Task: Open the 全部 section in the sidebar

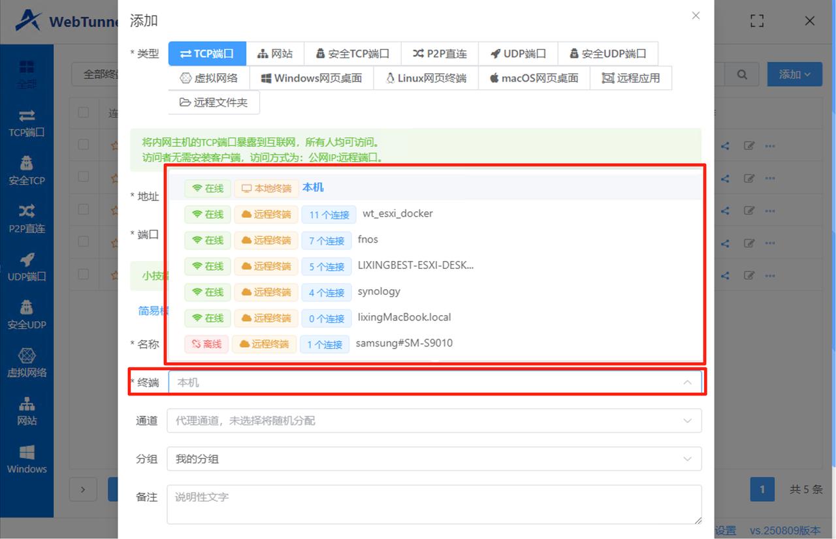Action: point(27,74)
